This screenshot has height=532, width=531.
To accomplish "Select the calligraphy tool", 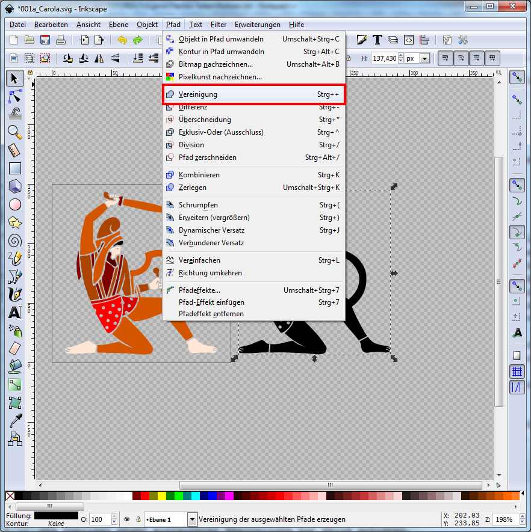I will (x=14, y=295).
